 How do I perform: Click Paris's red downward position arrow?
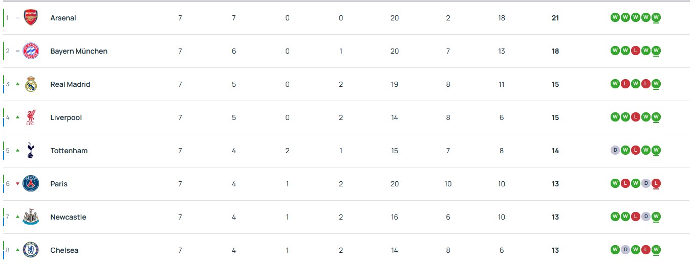(17, 184)
